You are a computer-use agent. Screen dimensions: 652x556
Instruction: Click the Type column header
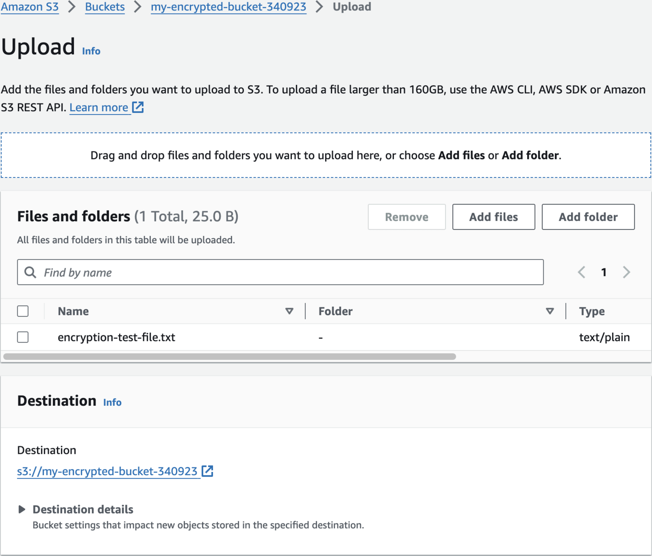point(592,311)
